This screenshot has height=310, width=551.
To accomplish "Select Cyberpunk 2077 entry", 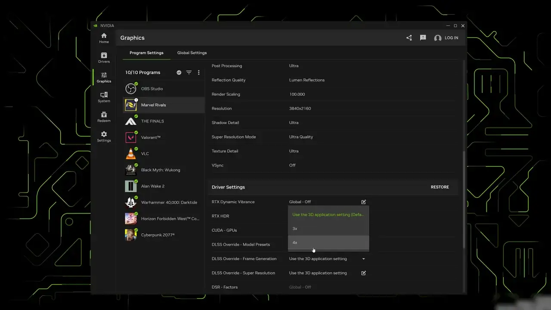I will 164,235.
